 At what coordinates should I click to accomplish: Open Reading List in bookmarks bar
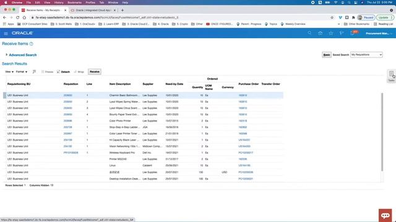point(384,24)
